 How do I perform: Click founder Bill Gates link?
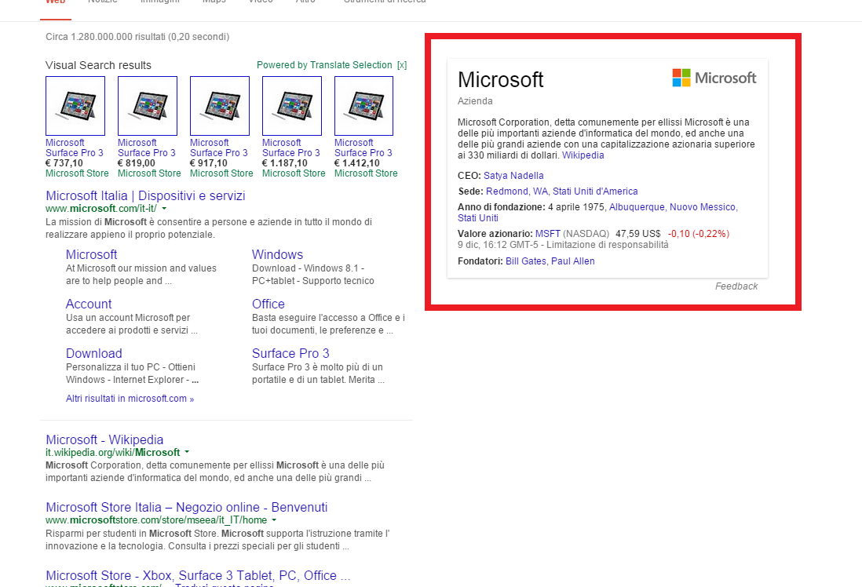[x=525, y=261]
